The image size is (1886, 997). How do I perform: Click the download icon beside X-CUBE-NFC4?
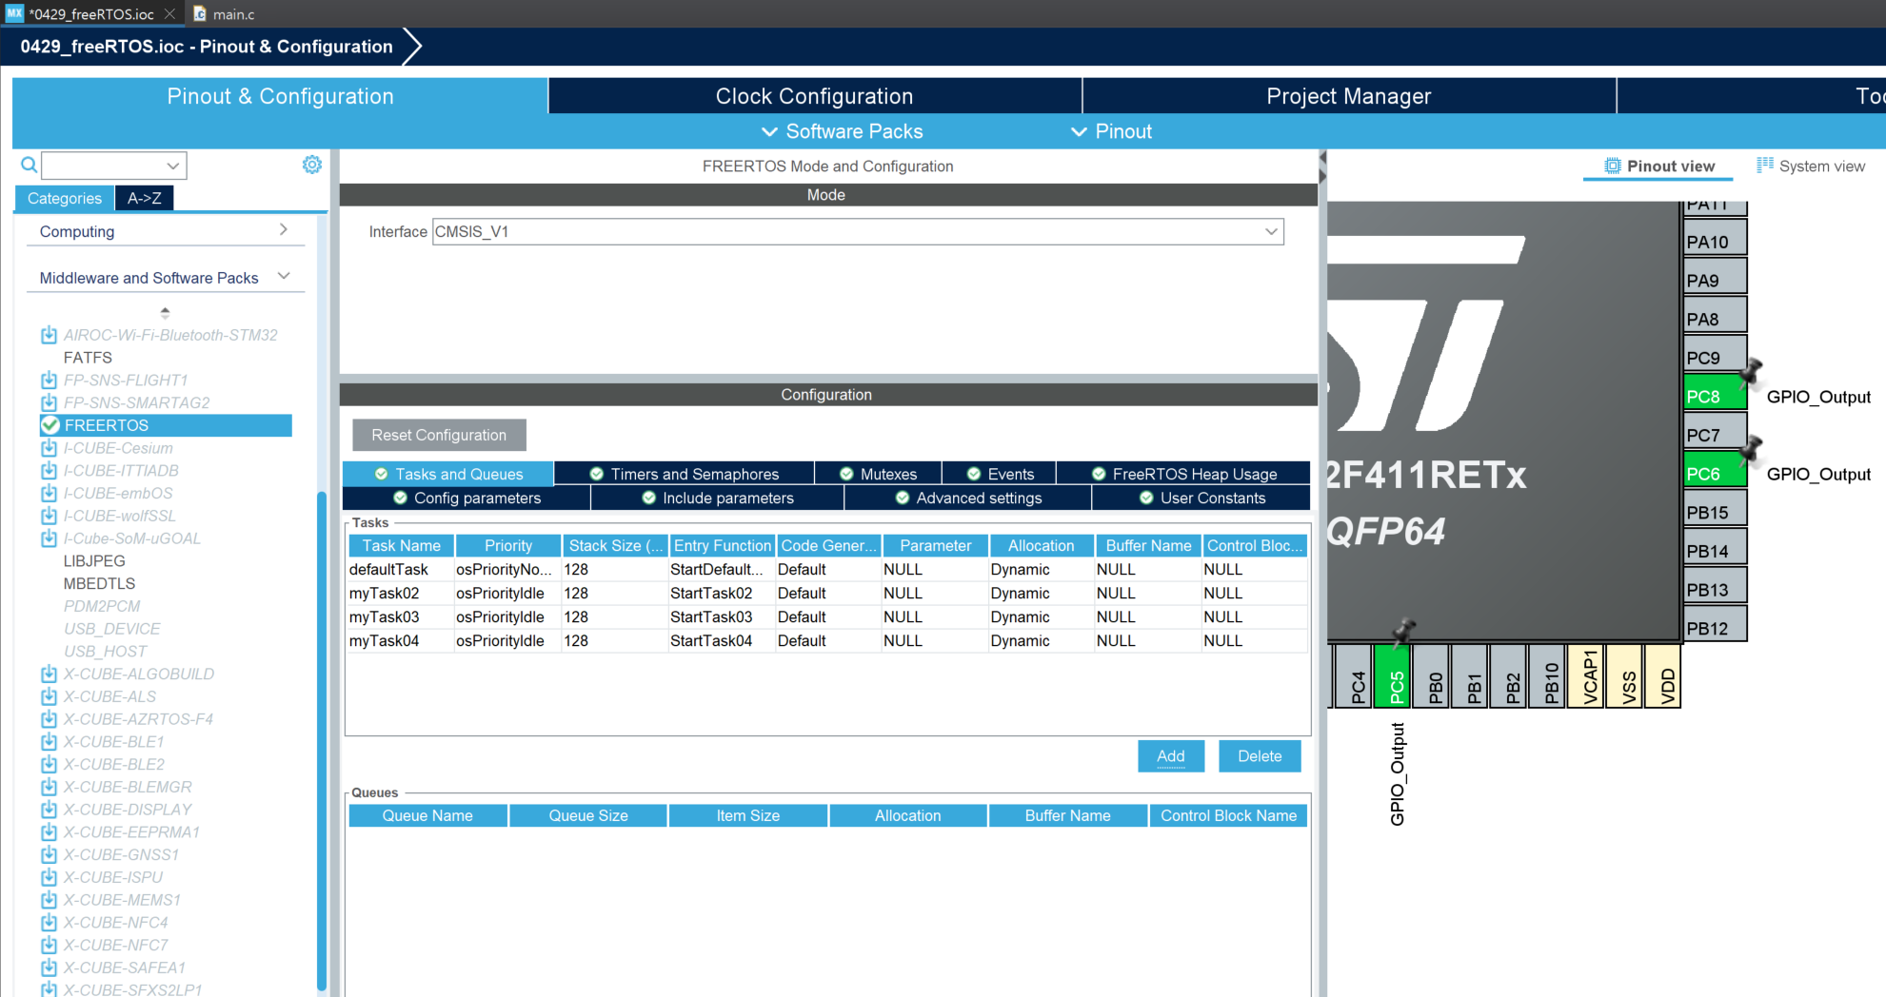[49, 923]
